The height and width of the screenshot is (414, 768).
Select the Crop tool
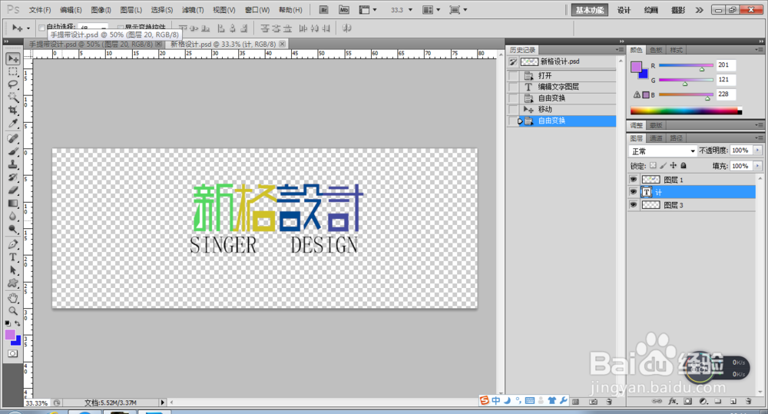click(x=13, y=110)
